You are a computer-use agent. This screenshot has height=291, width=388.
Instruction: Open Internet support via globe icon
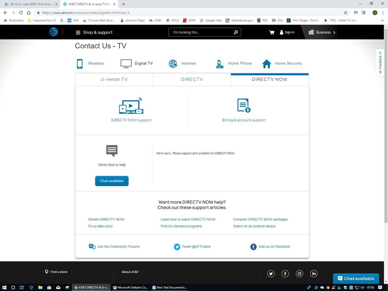(173, 63)
